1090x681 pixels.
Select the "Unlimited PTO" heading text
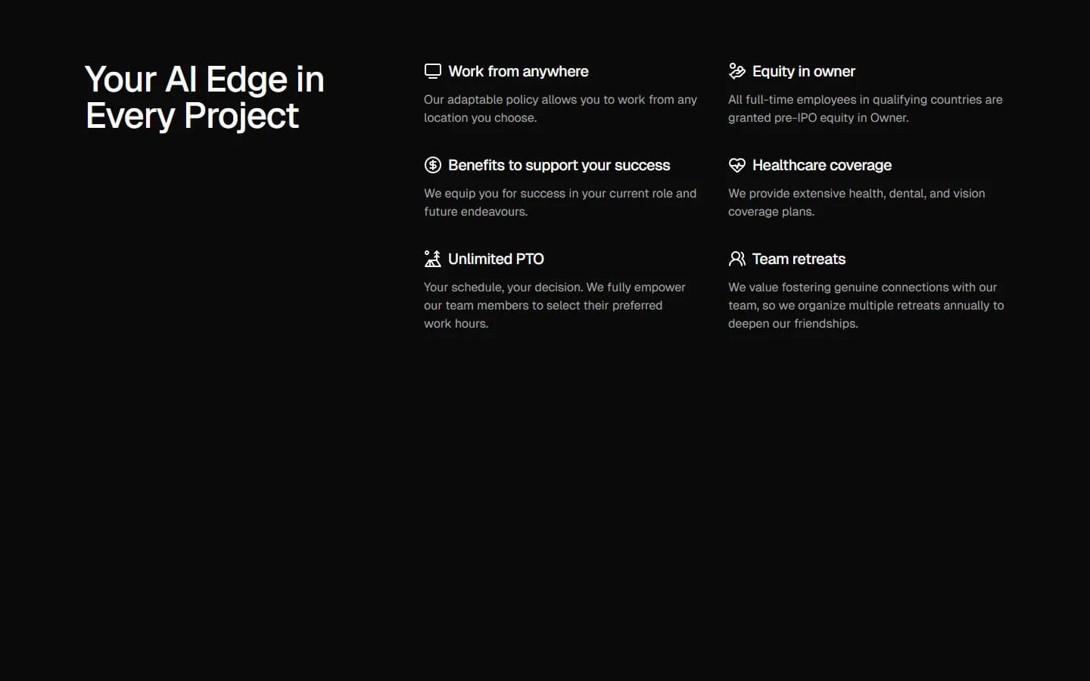coord(496,259)
